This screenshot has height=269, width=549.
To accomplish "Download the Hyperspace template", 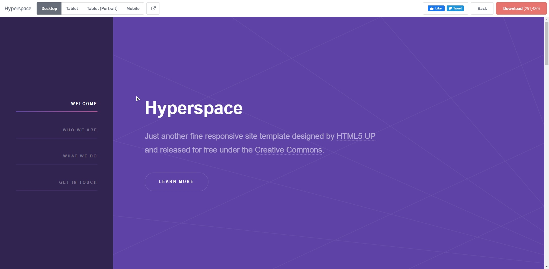I will pyautogui.click(x=521, y=9).
